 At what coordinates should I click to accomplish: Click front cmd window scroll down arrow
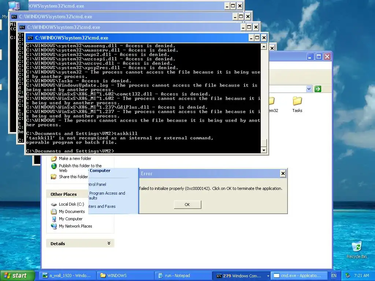(264, 150)
